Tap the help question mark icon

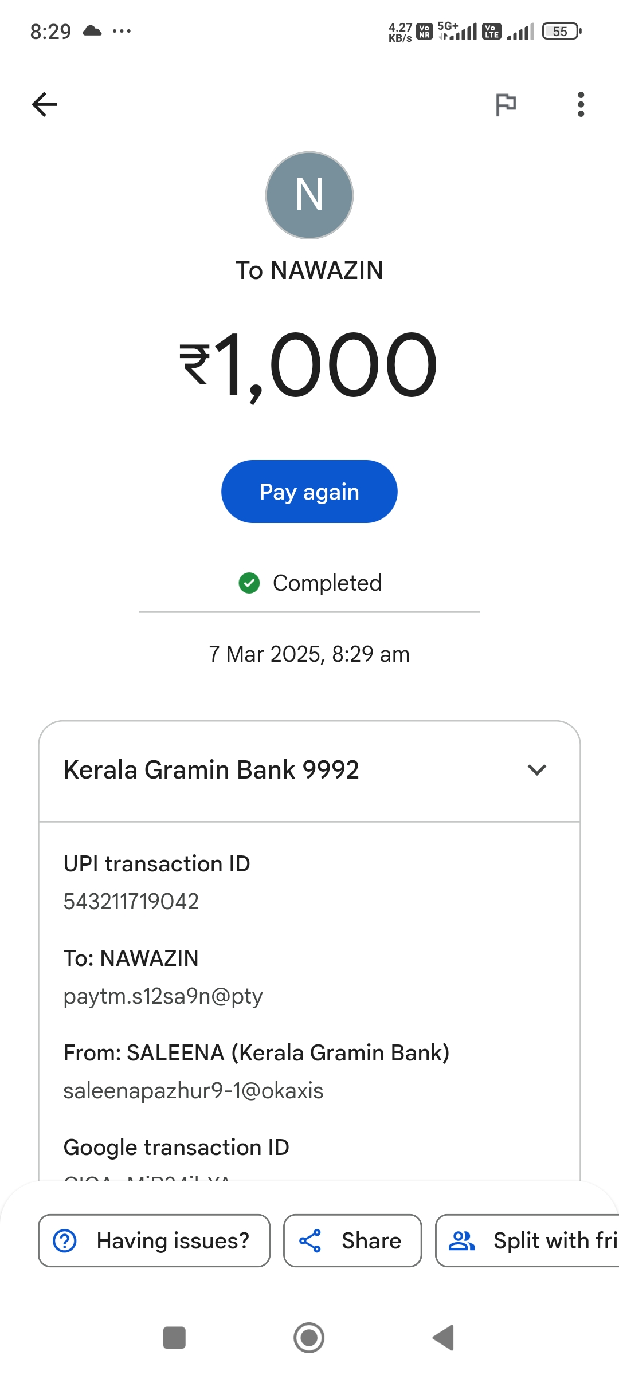coord(65,1241)
